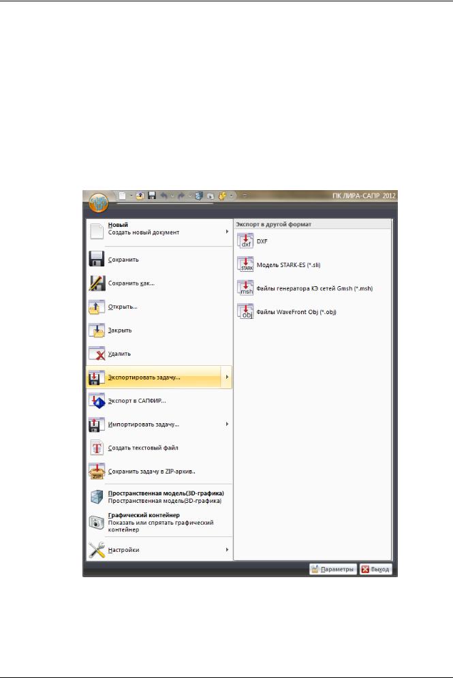The image size is (453, 678).
Task: Click the graphic container camera icon in top toolbar
Action: [x=210, y=196]
